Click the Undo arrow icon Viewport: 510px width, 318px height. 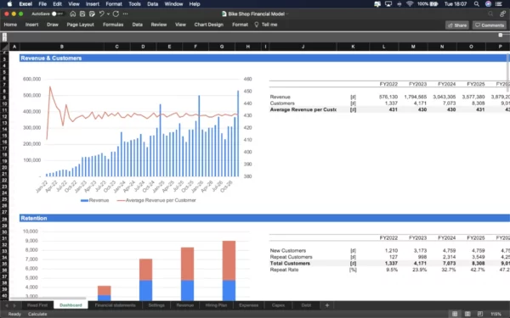tap(101, 14)
